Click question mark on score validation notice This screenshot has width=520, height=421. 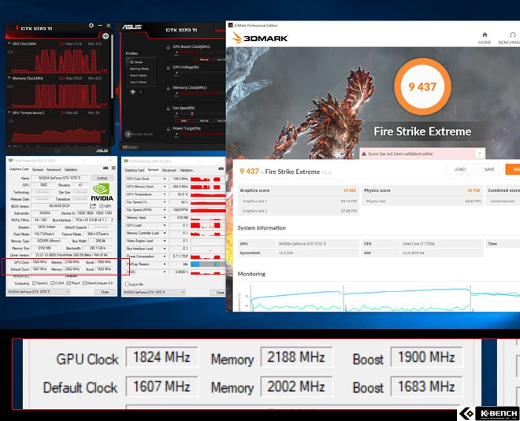point(479,153)
